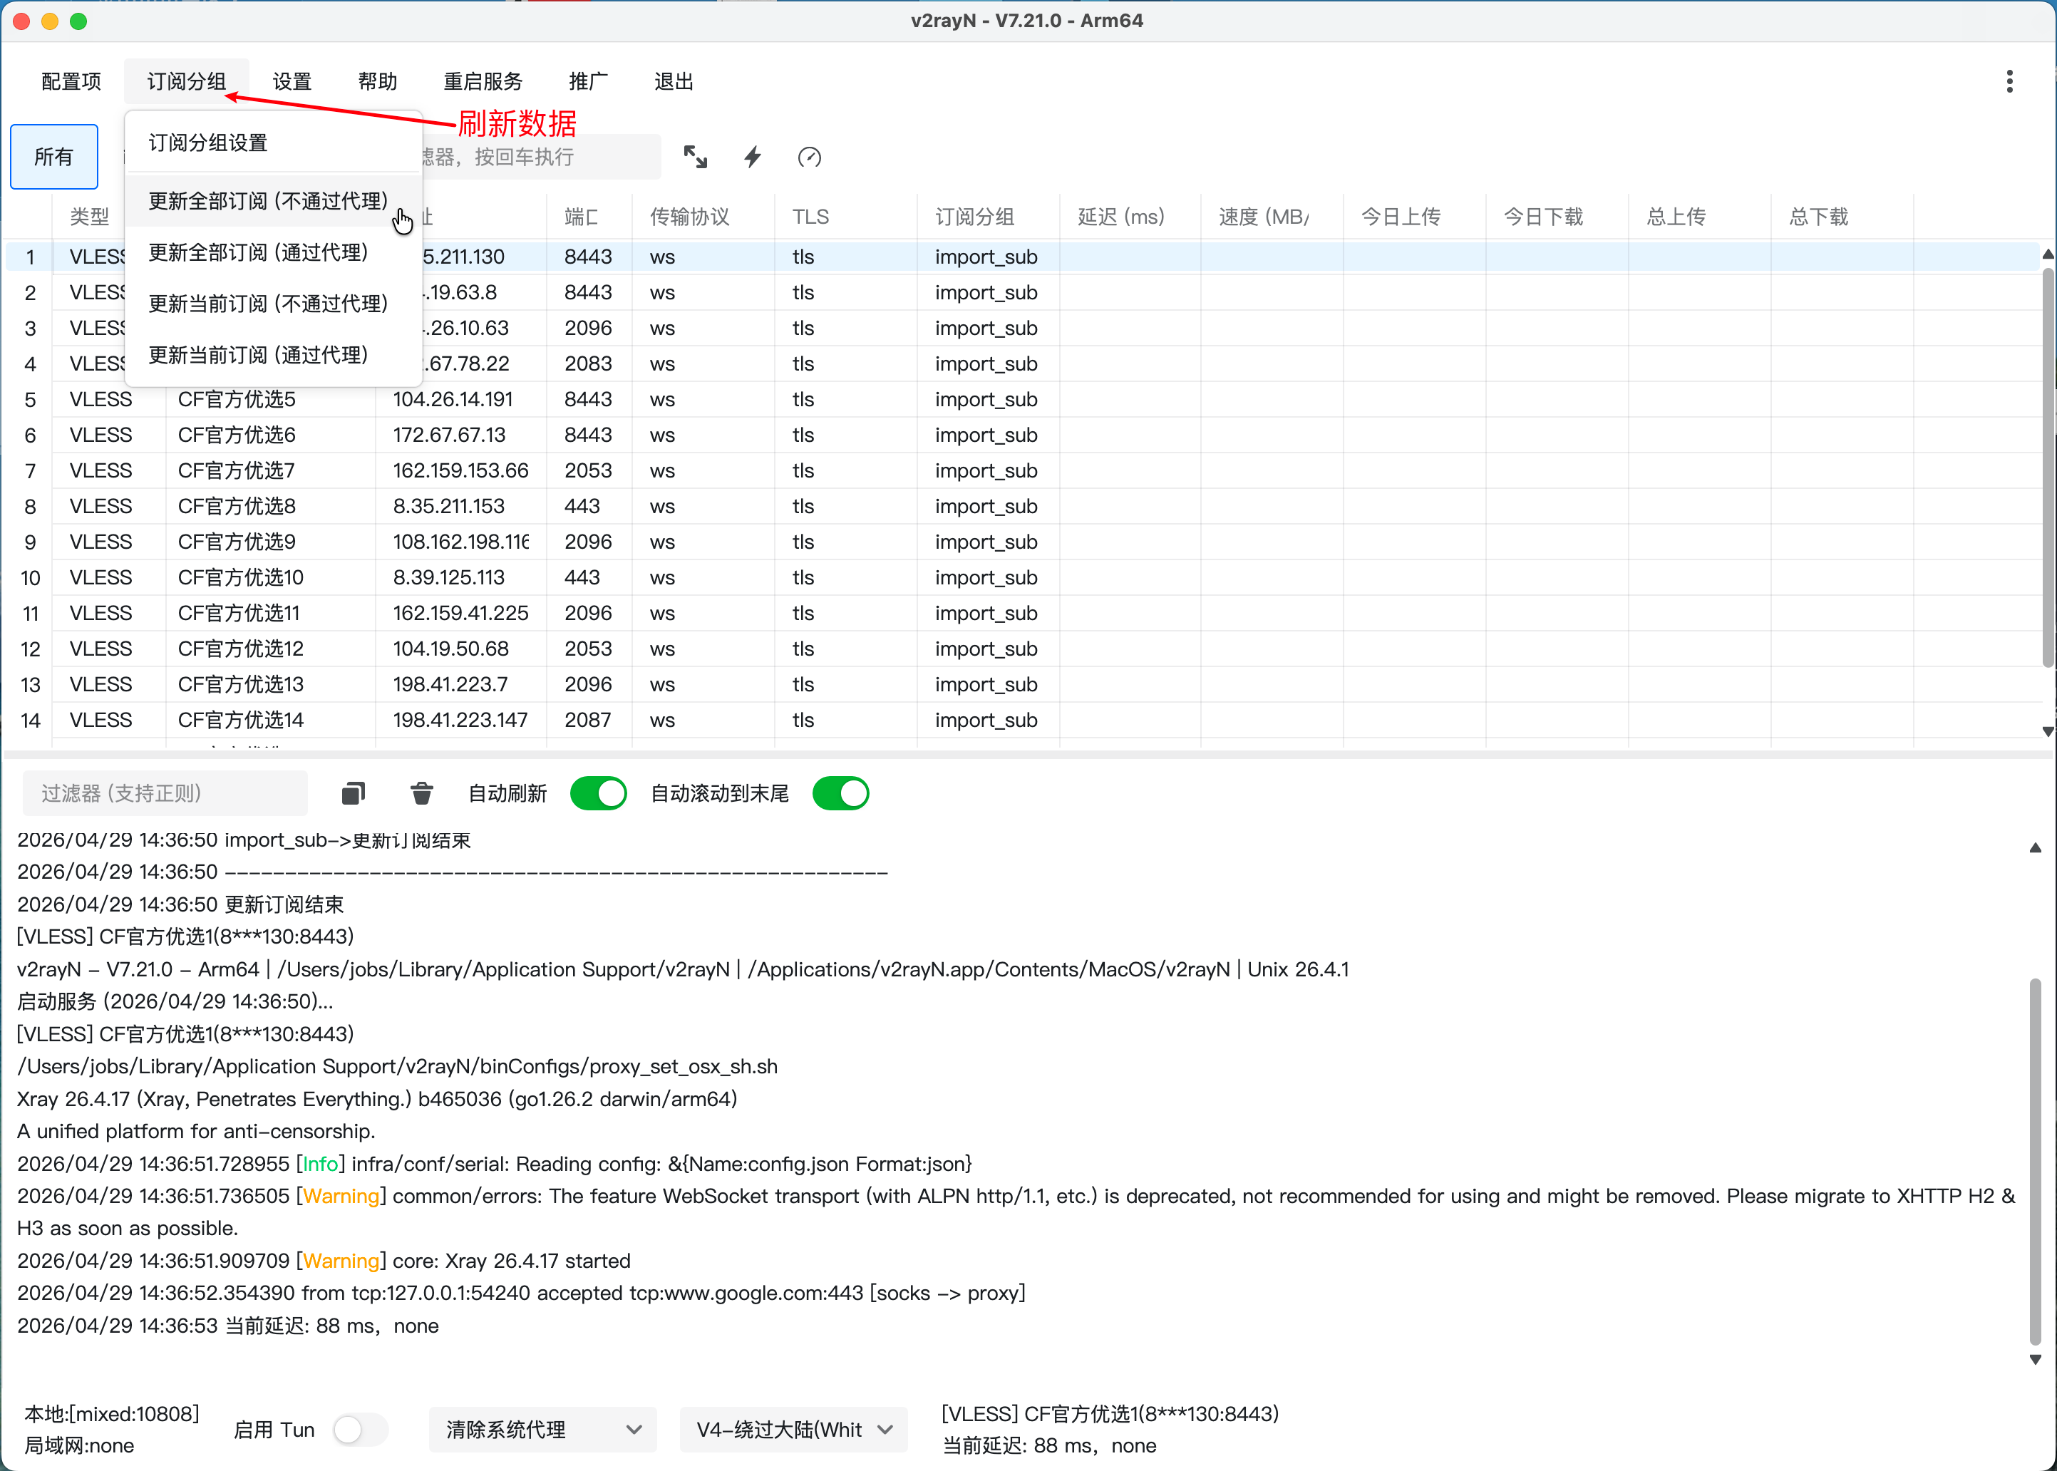Viewport: 2057px width, 1471px height.
Task: Select 更新当前订阅 (不通过代理)
Action: coord(274,304)
